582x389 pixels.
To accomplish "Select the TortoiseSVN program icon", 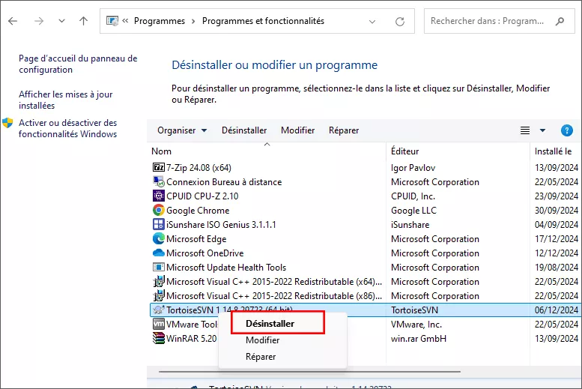I will coord(159,310).
